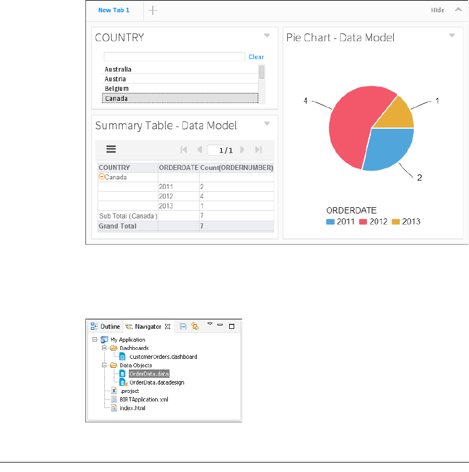Collapse the Canada group in summary table
This screenshot has width=469, height=472.
click(x=101, y=177)
